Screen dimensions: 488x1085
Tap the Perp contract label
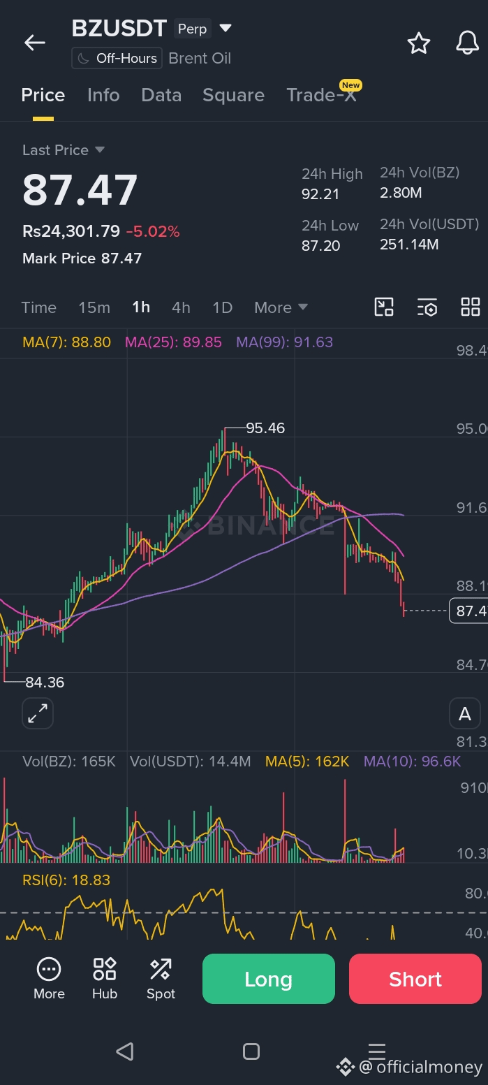tap(192, 29)
